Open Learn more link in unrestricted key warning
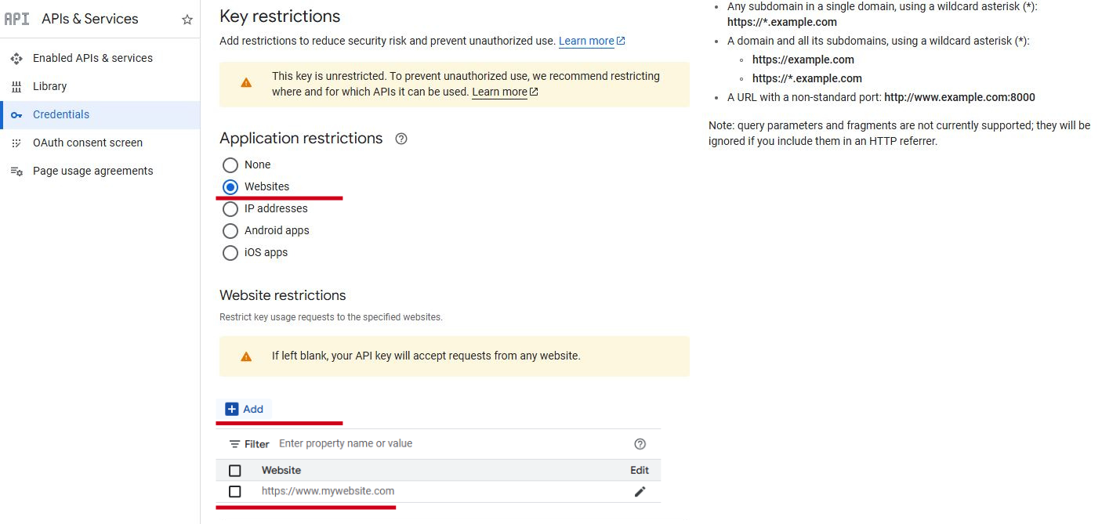 click(499, 92)
